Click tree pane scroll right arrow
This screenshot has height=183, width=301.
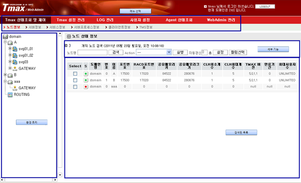pos(55,180)
